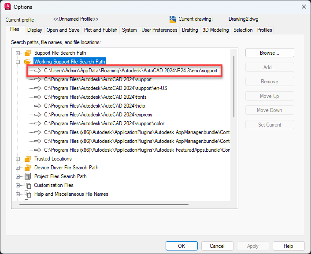The image size is (311, 254).
Task: Open the Open and Save tab
Action: point(63,30)
